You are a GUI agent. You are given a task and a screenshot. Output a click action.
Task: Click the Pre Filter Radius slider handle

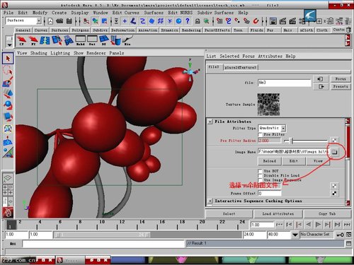[292, 141]
